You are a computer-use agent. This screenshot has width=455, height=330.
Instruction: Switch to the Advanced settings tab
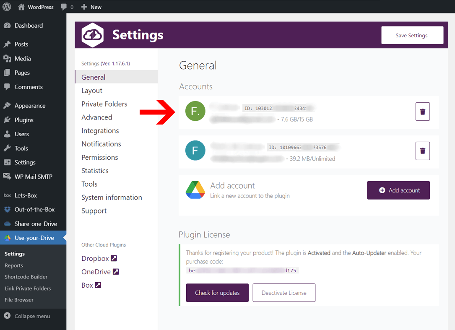96,117
